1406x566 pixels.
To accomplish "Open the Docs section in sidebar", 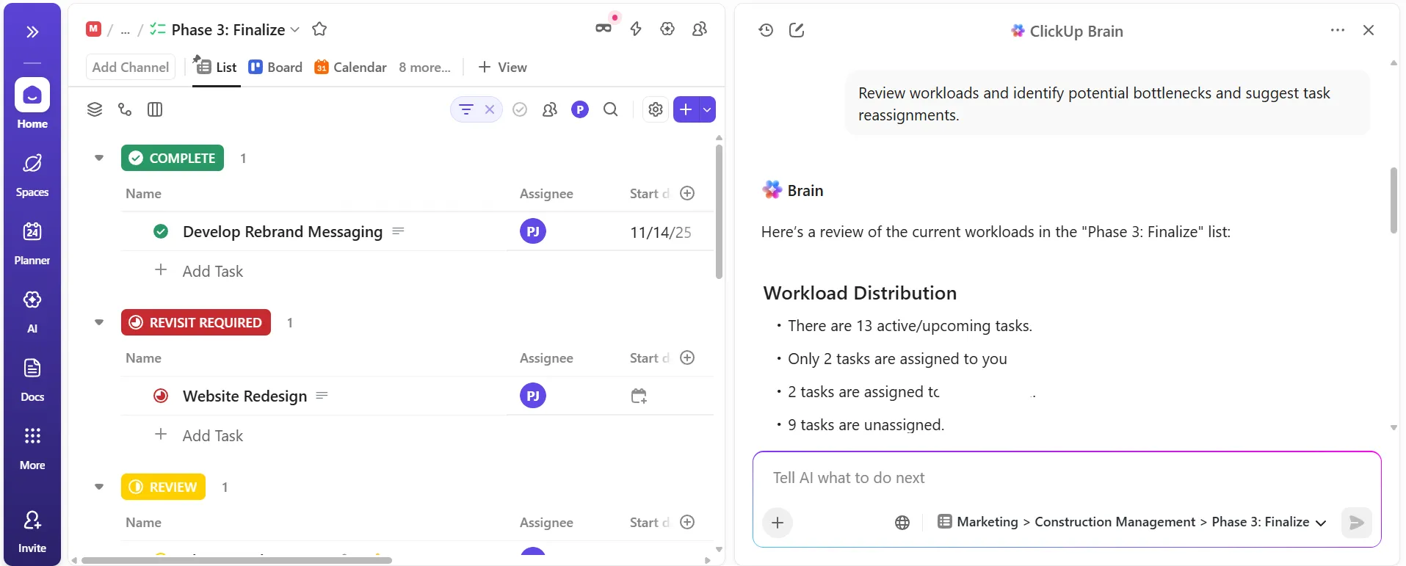I will (32, 380).
